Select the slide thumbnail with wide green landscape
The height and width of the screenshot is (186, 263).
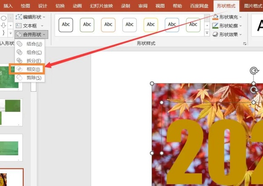coord(11,148)
